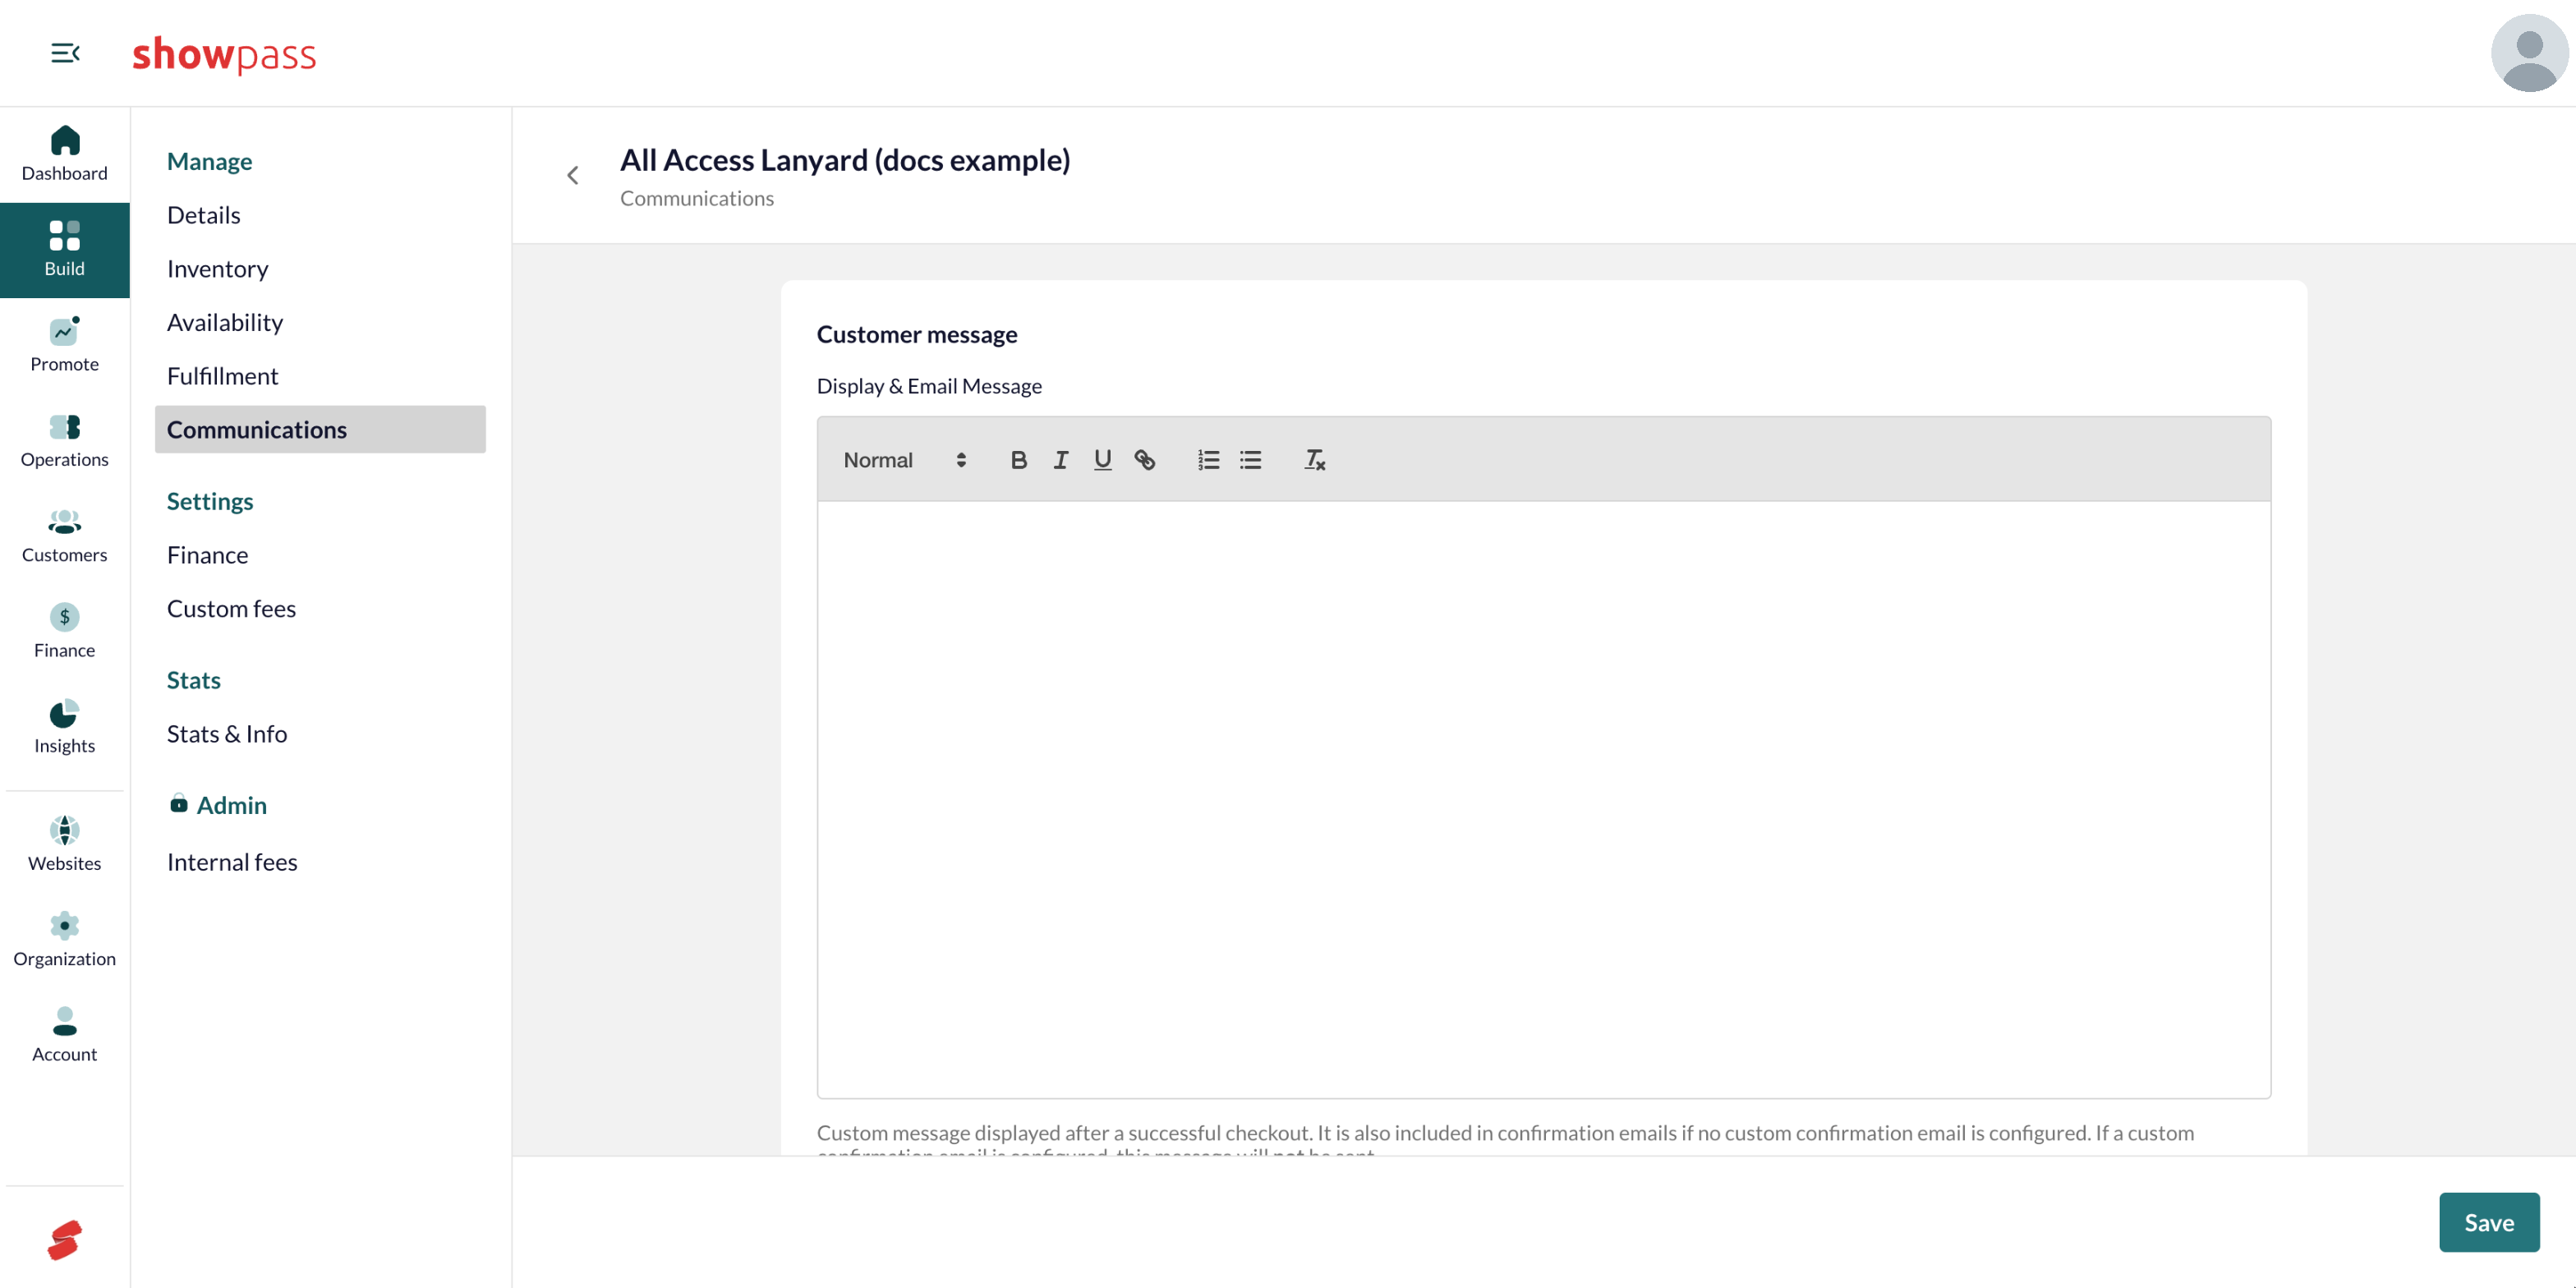
Task: Start a numbered list in the editor
Action: [x=1209, y=460]
